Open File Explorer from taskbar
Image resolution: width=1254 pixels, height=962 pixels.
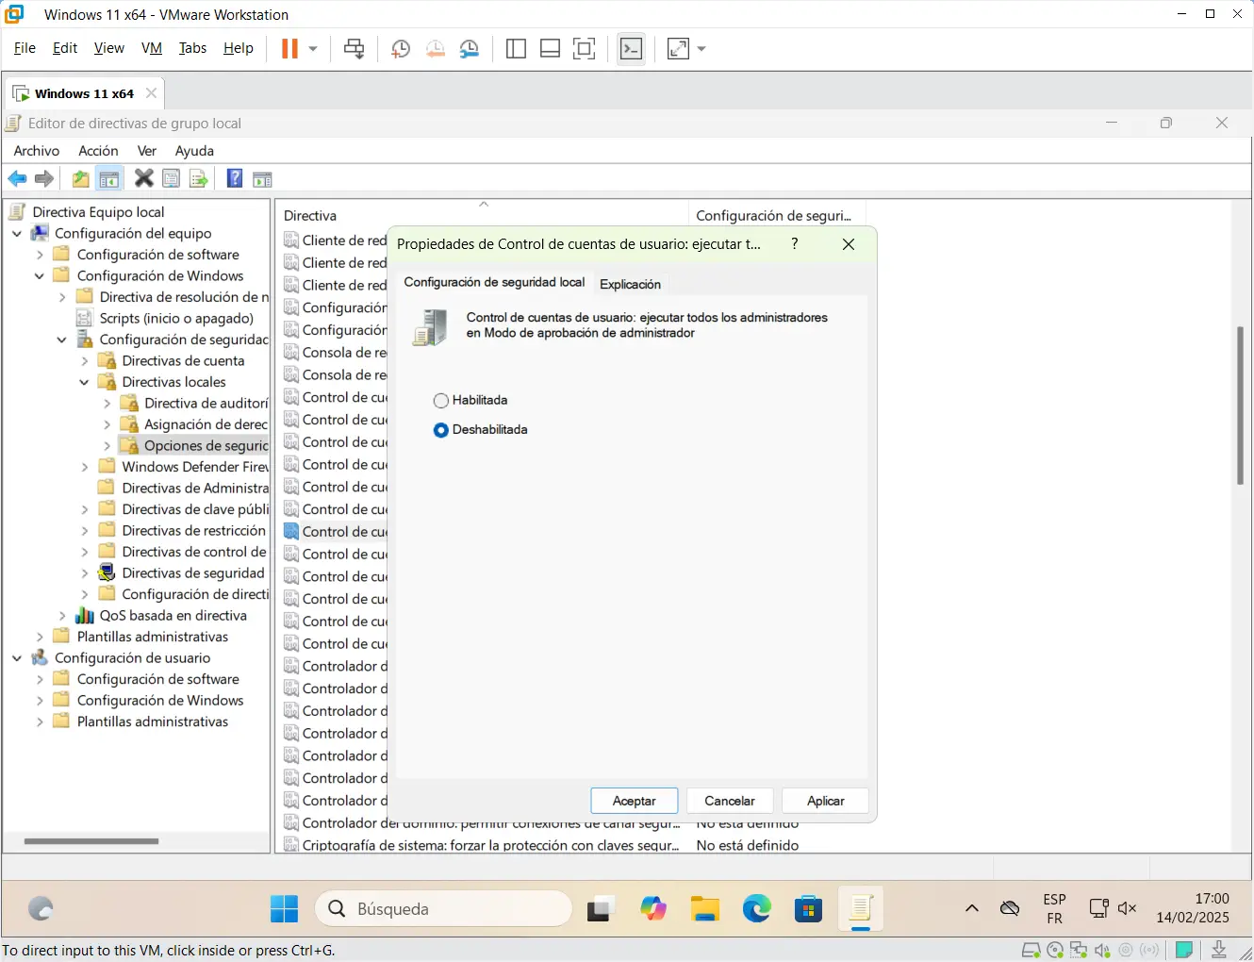tap(704, 909)
